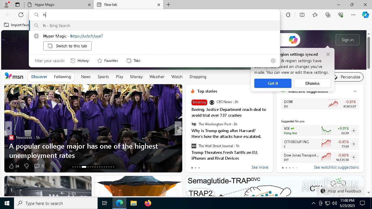Open the profile avatar icon

point(6,5)
